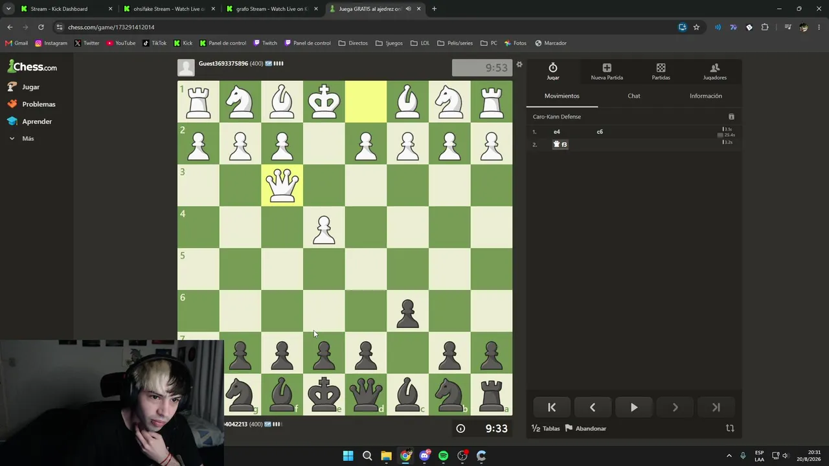This screenshot has height=466, width=829.
Task: Click the black queen piece
Action: coord(365,394)
